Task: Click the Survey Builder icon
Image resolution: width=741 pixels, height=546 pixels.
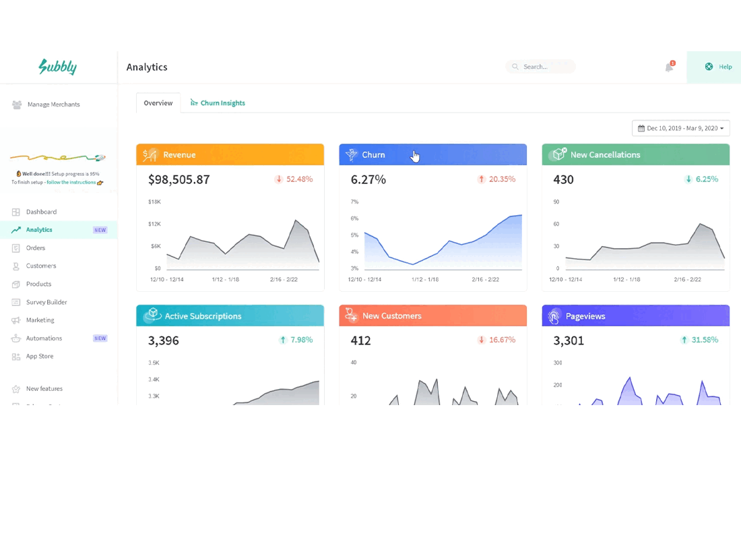Action: (16, 302)
